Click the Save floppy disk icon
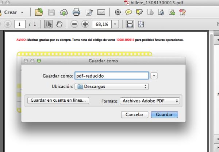 (x=51, y=12)
